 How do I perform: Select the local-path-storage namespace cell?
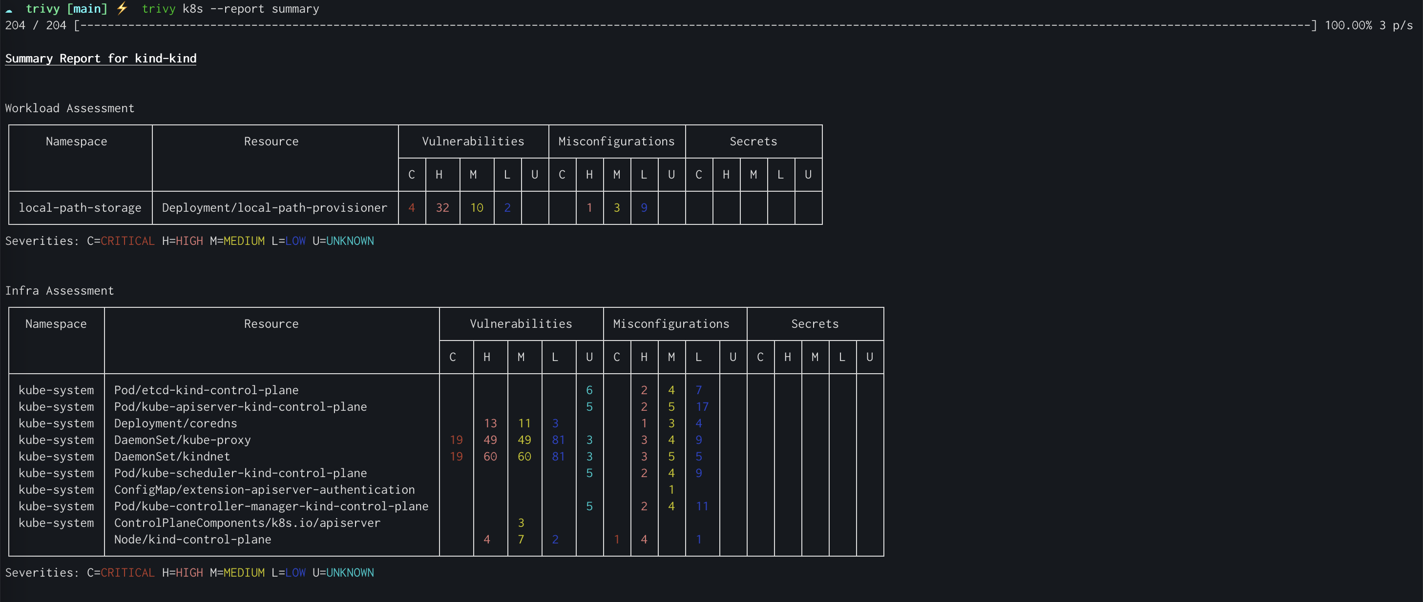point(80,207)
